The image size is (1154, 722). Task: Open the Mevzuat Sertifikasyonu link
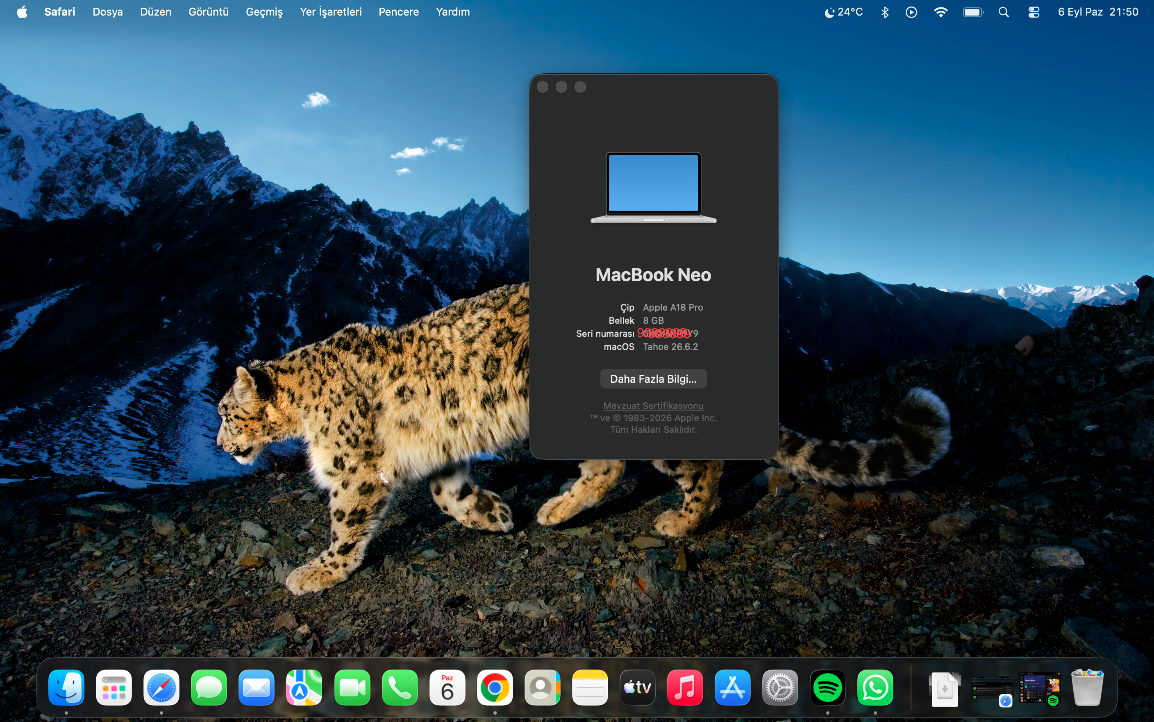point(653,405)
